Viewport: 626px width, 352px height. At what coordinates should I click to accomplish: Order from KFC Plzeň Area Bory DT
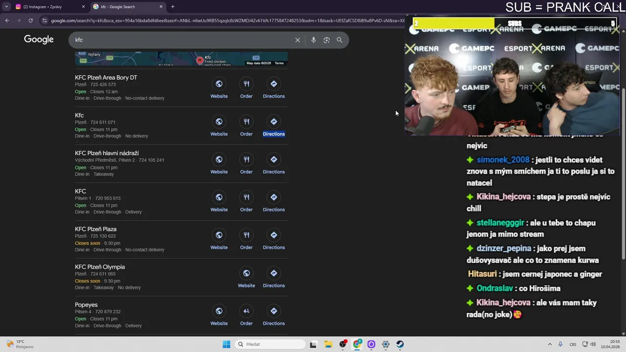point(246,89)
